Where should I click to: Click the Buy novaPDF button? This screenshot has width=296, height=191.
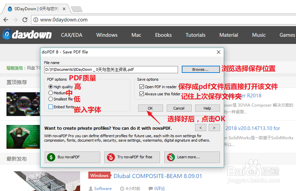click(x=72, y=157)
